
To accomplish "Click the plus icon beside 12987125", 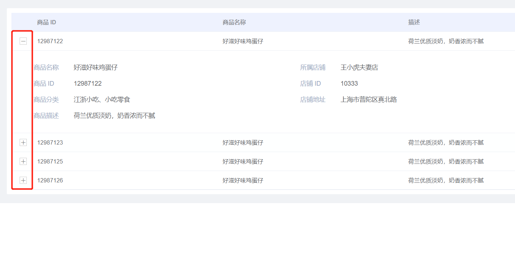I will pos(23,161).
